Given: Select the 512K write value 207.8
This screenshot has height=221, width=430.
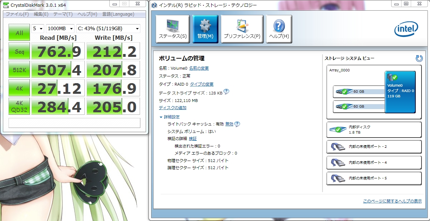Looking at the screenshot, I should point(113,70).
